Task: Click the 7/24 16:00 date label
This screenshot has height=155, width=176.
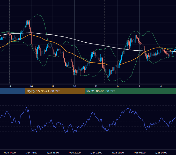Action: [x=31, y=152]
